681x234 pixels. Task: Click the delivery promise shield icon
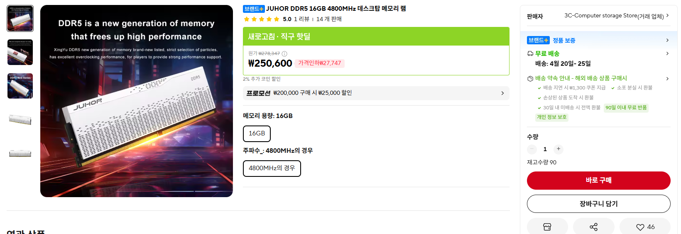tap(530, 79)
